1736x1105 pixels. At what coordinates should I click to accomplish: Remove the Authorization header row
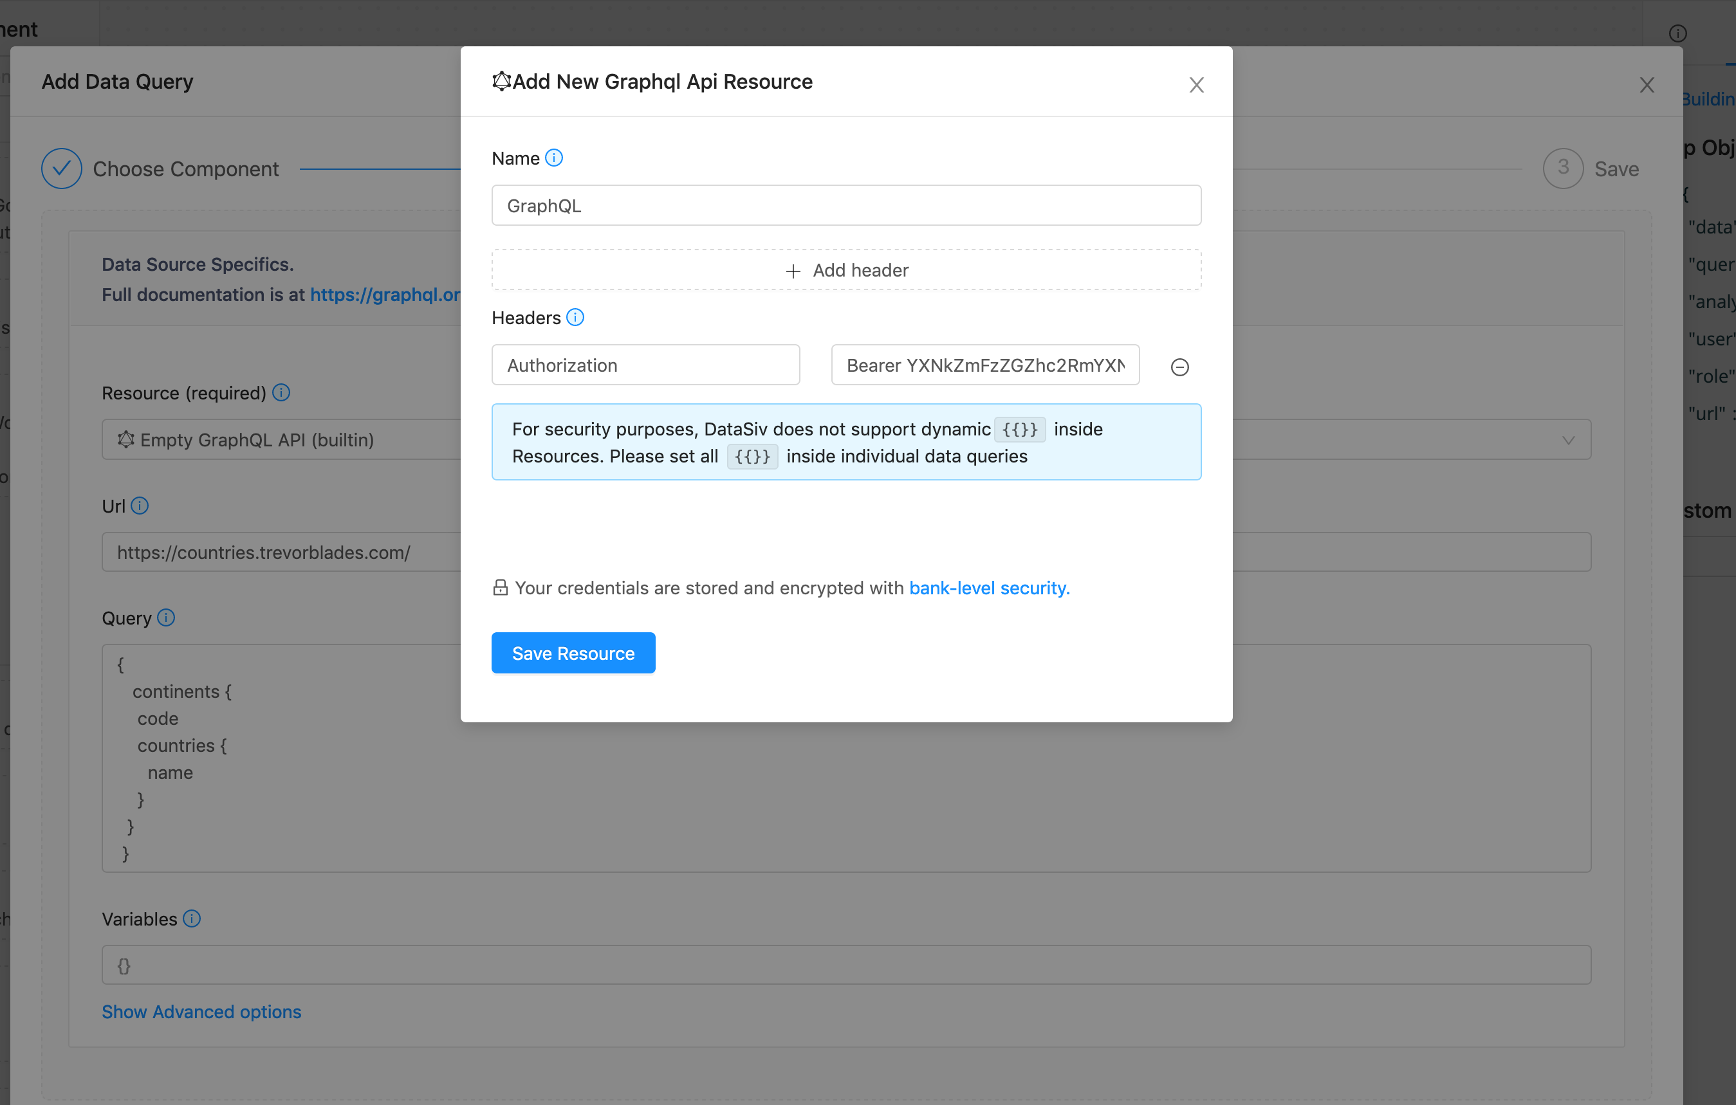click(x=1179, y=367)
